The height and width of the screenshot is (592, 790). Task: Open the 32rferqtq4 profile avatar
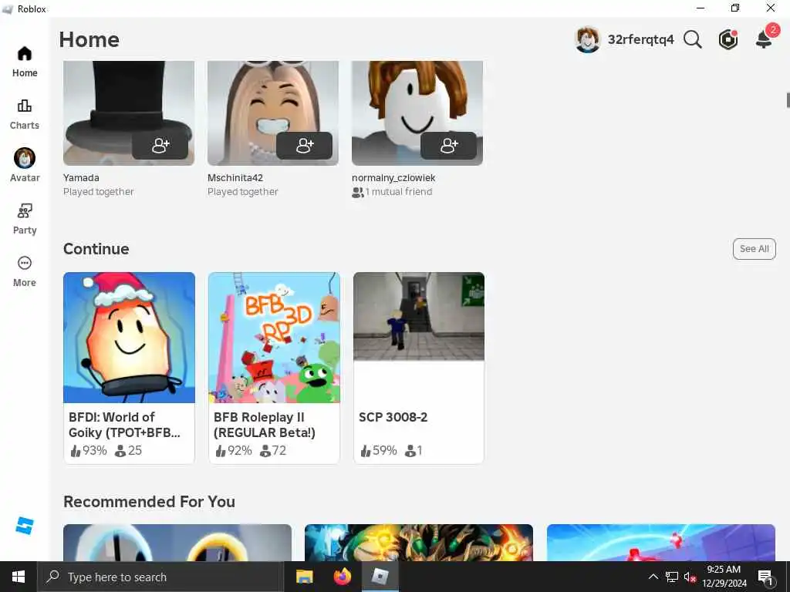[587, 39]
